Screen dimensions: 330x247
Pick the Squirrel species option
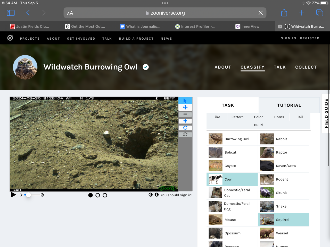point(284,220)
